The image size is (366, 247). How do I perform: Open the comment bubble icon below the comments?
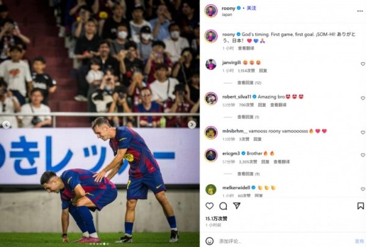pyautogui.click(x=223, y=206)
